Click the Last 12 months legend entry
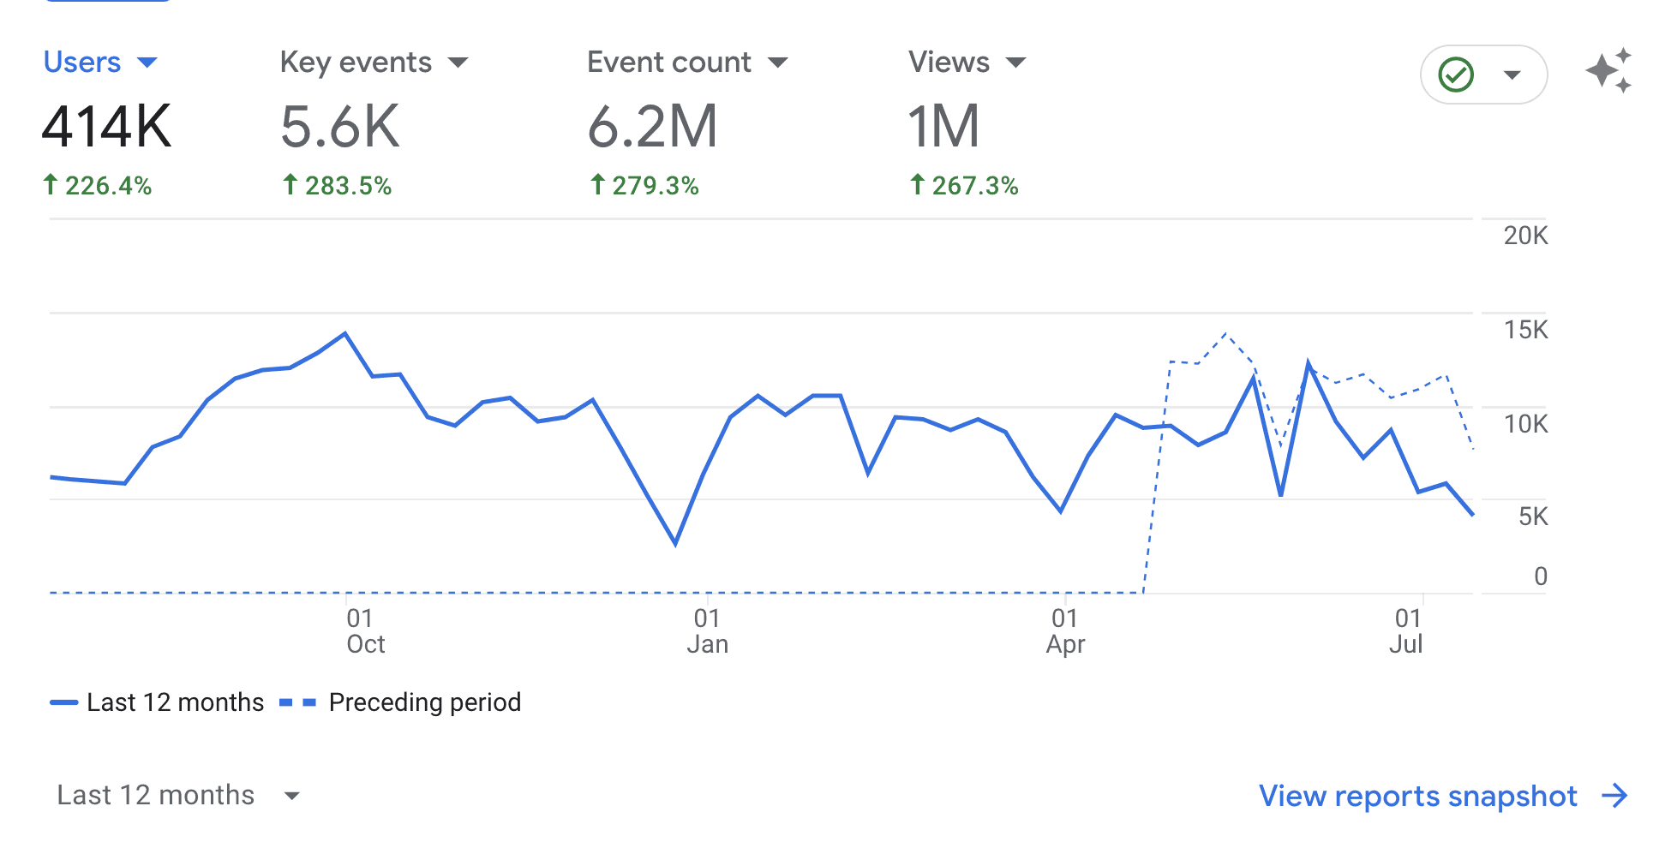1659x848 pixels. [x=157, y=702]
